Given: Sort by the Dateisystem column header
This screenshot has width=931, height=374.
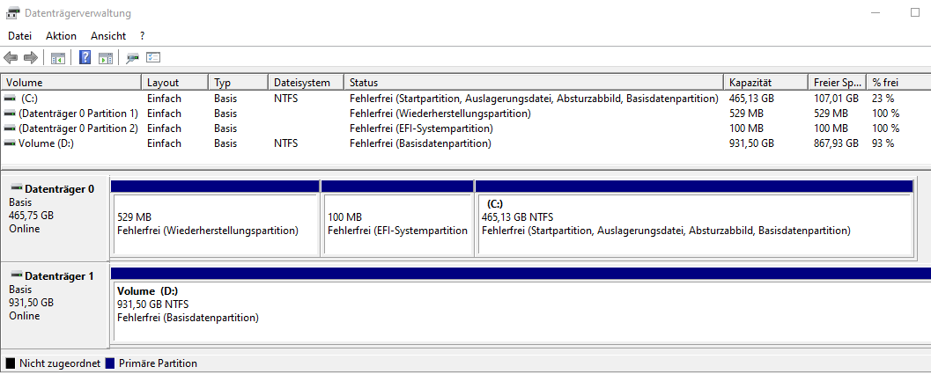Looking at the screenshot, I should (x=307, y=83).
